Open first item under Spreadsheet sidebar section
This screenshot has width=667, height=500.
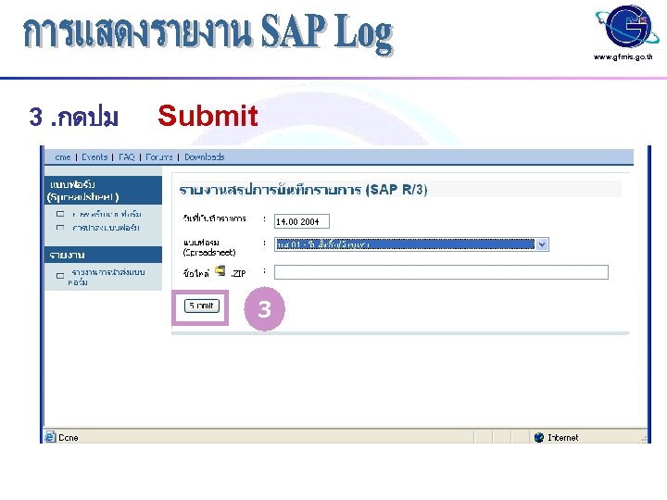pyautogui.click(x=107, y=214)
